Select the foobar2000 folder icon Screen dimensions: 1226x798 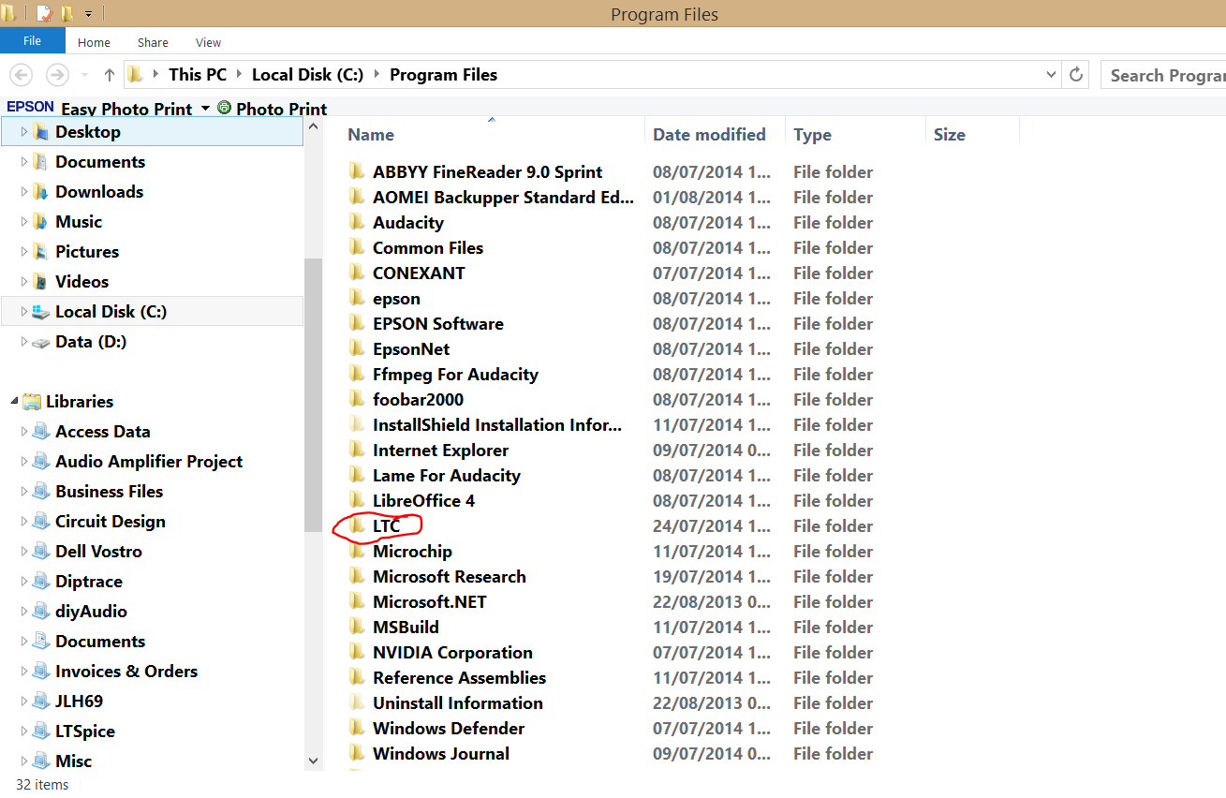pyautogui.click(x=356, y=399)
